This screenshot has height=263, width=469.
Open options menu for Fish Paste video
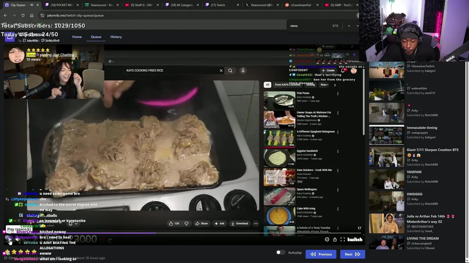click(338, 94)
